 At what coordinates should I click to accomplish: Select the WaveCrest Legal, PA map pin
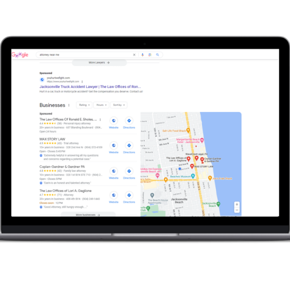pos(197,158)
